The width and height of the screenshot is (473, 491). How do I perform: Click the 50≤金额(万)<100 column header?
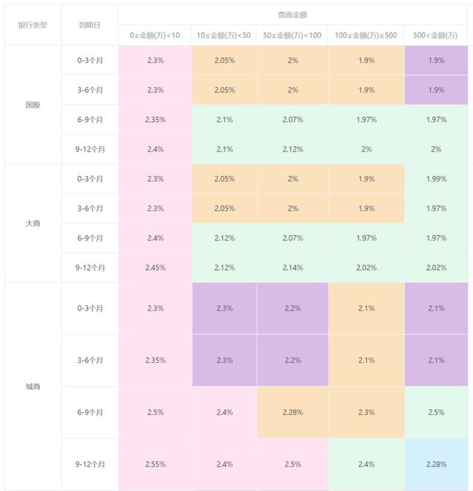click(x=292, y=35)
